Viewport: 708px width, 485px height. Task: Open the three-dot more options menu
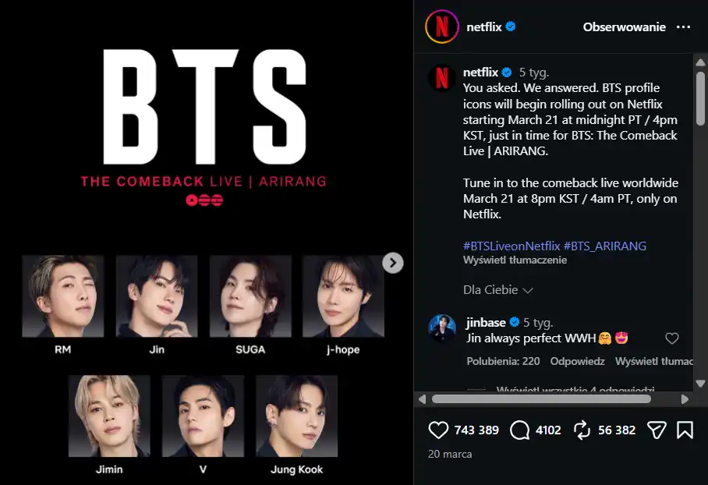click(684, 27)
